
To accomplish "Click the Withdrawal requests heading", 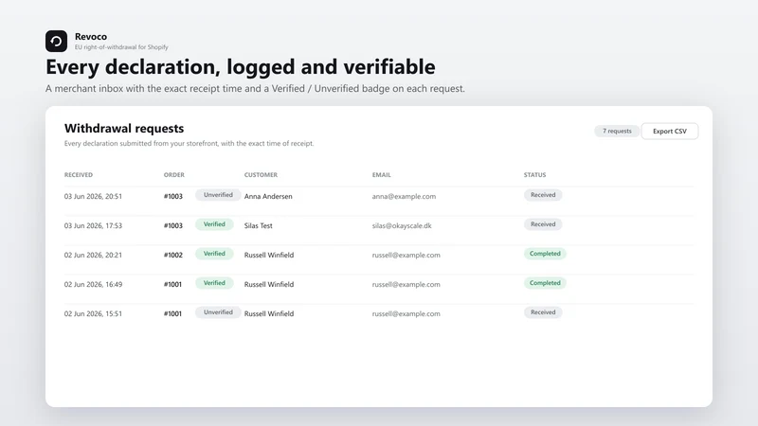I will click(x=124, y=129).
